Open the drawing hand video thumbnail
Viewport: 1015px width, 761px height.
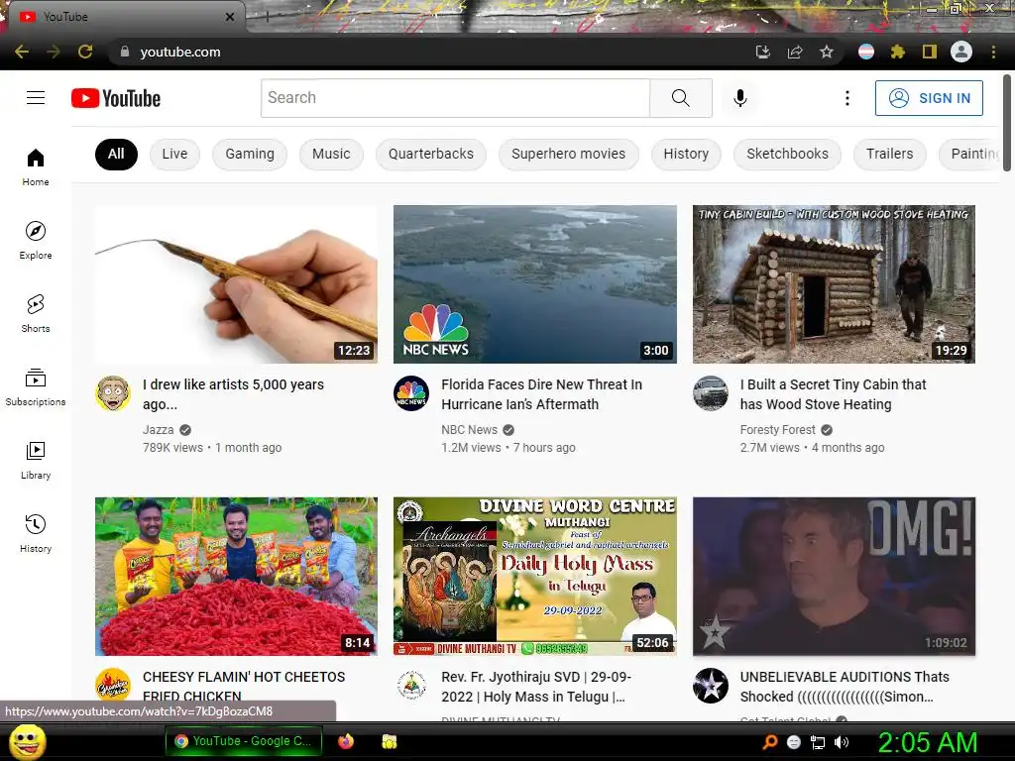pyautogui.click(x=236, y=284)
